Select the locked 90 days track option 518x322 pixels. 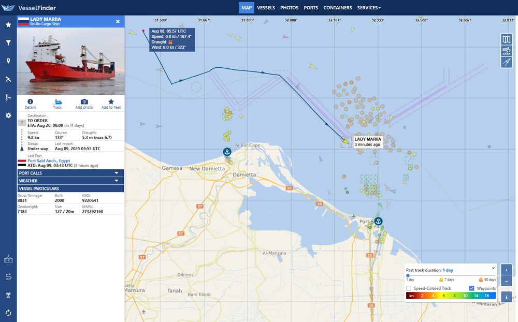(x=487, y=280)
